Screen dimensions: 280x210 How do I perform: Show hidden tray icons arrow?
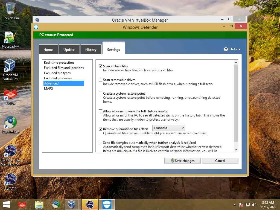pyautogui.click(x=234, y=205)
